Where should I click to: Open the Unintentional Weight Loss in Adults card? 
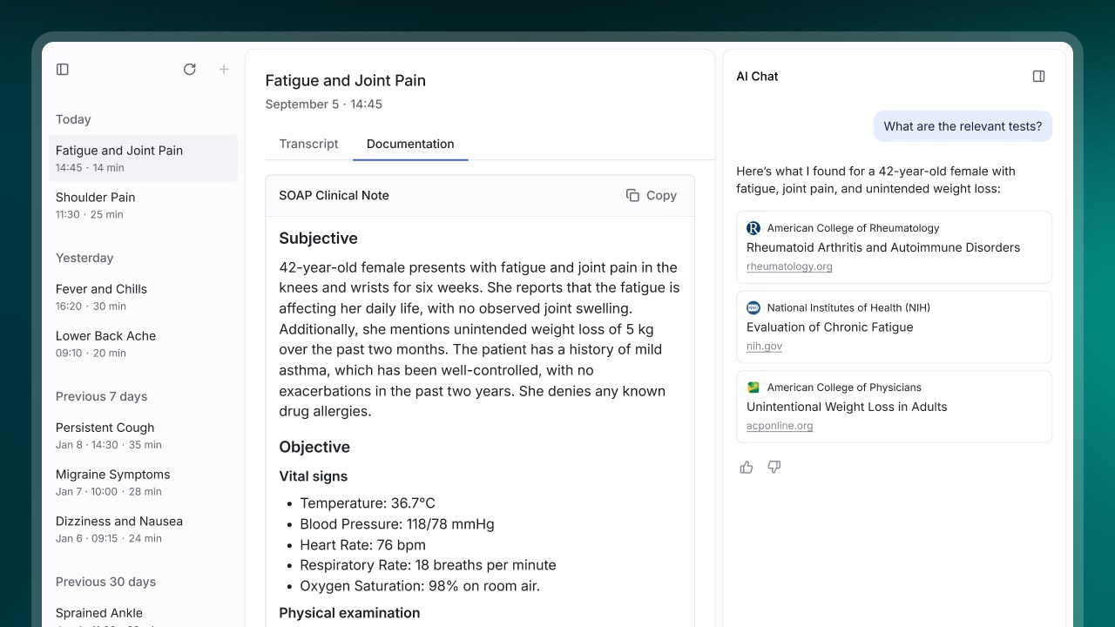point(894,407)
